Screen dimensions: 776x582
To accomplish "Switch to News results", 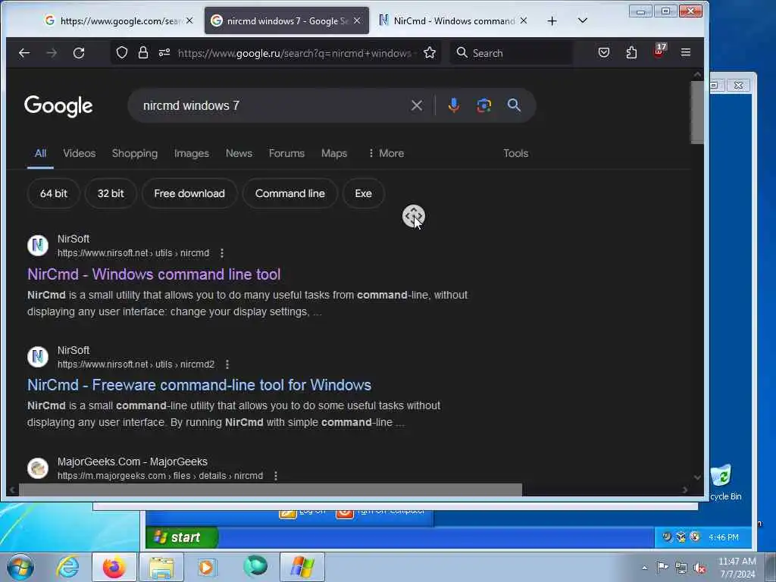I will click(239, 153).
